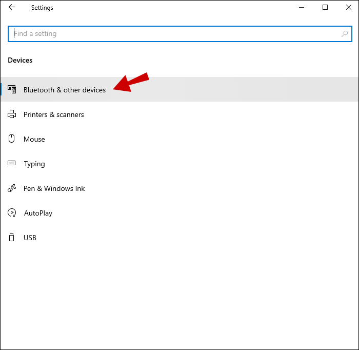Open Printers & scanners settings
This screenshot has height=350, width=359.
pyautogui.click(x=180, y=114)
